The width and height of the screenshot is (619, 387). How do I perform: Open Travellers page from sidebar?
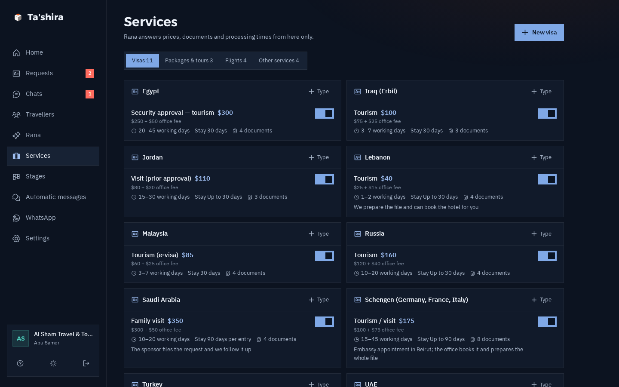coord(53,115)
